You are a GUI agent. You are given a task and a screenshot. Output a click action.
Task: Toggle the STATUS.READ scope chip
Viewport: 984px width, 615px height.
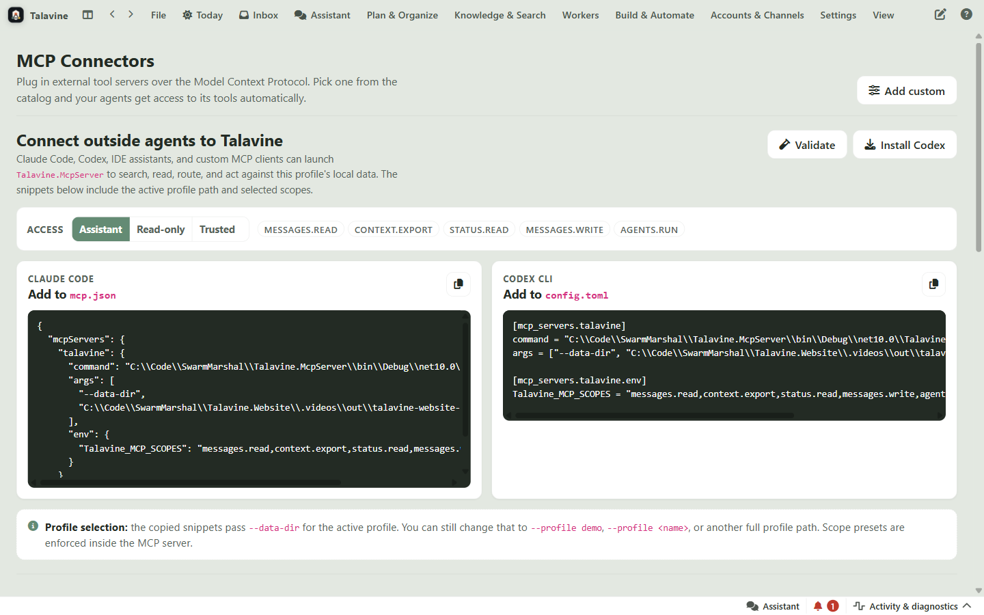[x=479, y=230]
